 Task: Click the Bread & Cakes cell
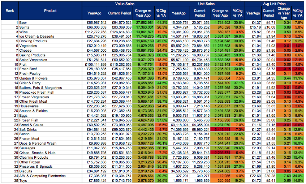click(50, 125)
